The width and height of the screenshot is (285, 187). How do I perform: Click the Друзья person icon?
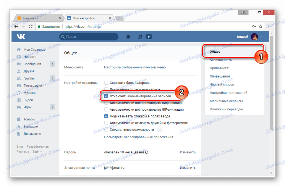tap(19, 71)
